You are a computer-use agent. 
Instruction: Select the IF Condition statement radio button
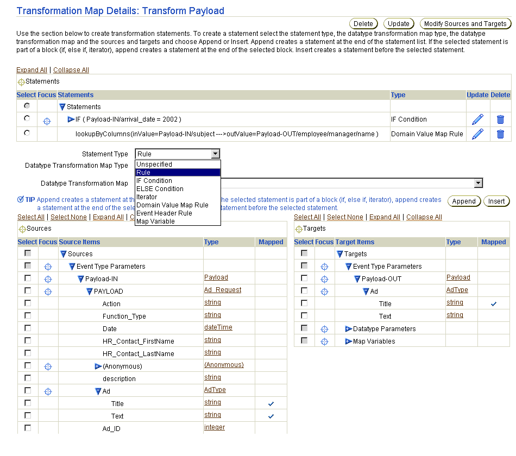pos(27,118)
